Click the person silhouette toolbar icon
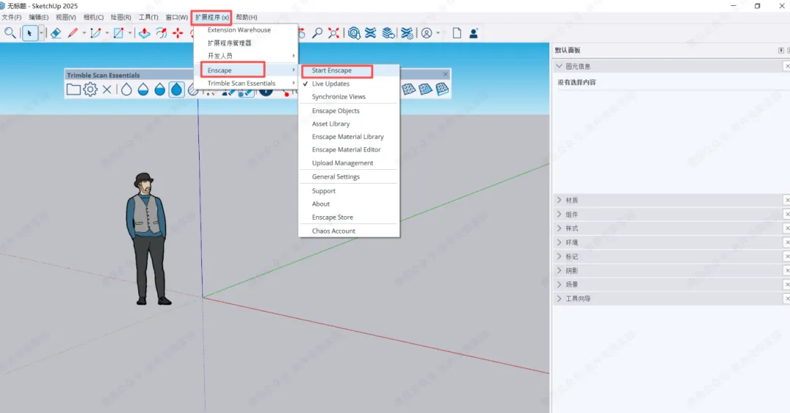 (473, 33)
